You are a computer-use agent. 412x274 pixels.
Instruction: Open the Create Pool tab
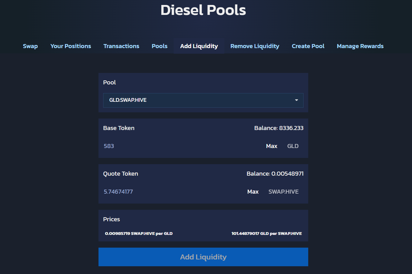pyautogui.click(x=308, y=46)
